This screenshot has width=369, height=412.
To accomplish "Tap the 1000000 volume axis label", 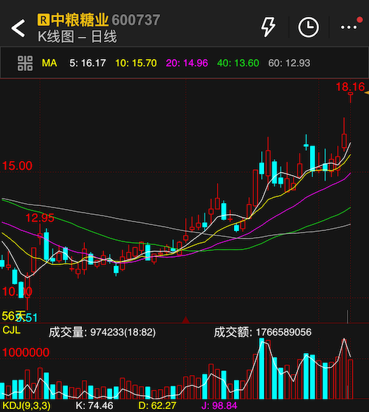I will (26, 352).
